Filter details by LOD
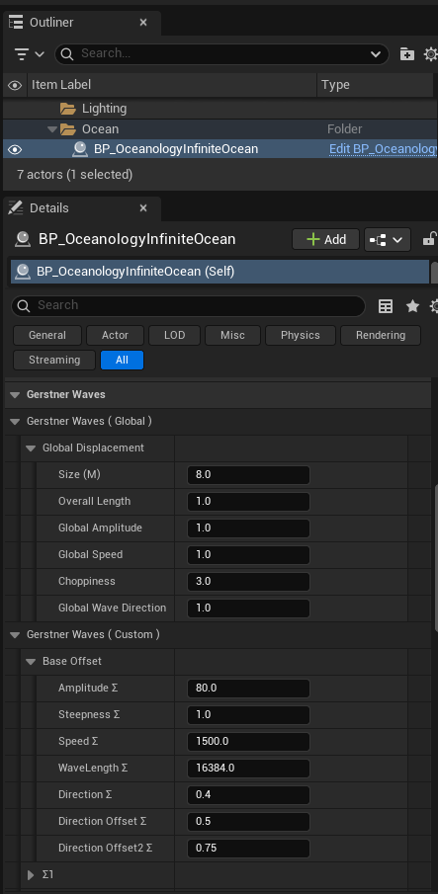Viewport: 438px width, 894px height. coord(175,335)
